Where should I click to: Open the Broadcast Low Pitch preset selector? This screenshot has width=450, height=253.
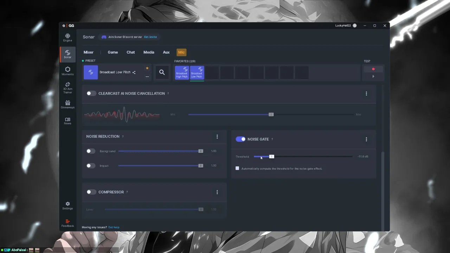coord(117,72)
